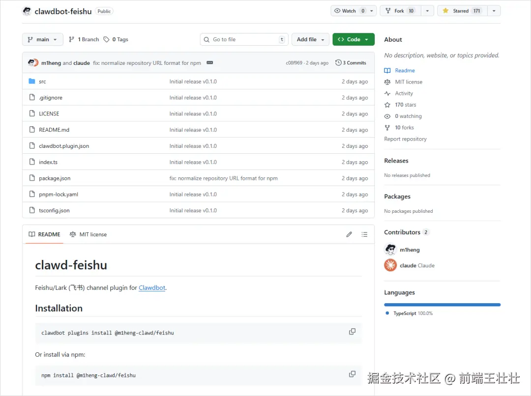Viewport: 531px width, 396px height.
Task: Click the fork icon beside 10 forks
Action: pyautogui.click(x=387, y=128)
